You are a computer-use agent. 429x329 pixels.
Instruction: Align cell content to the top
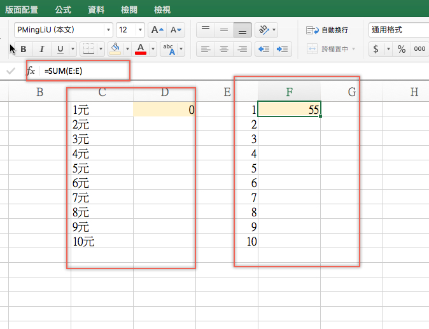click(x=205, y=30)
